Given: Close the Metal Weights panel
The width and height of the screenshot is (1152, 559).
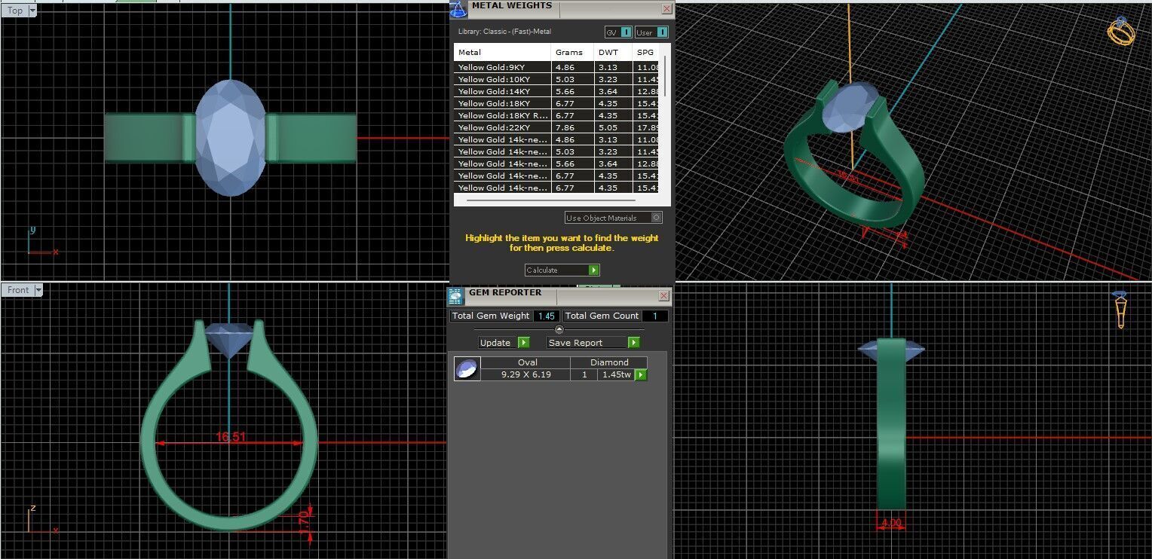Looking at the screenshot, I should coord(666,9).
